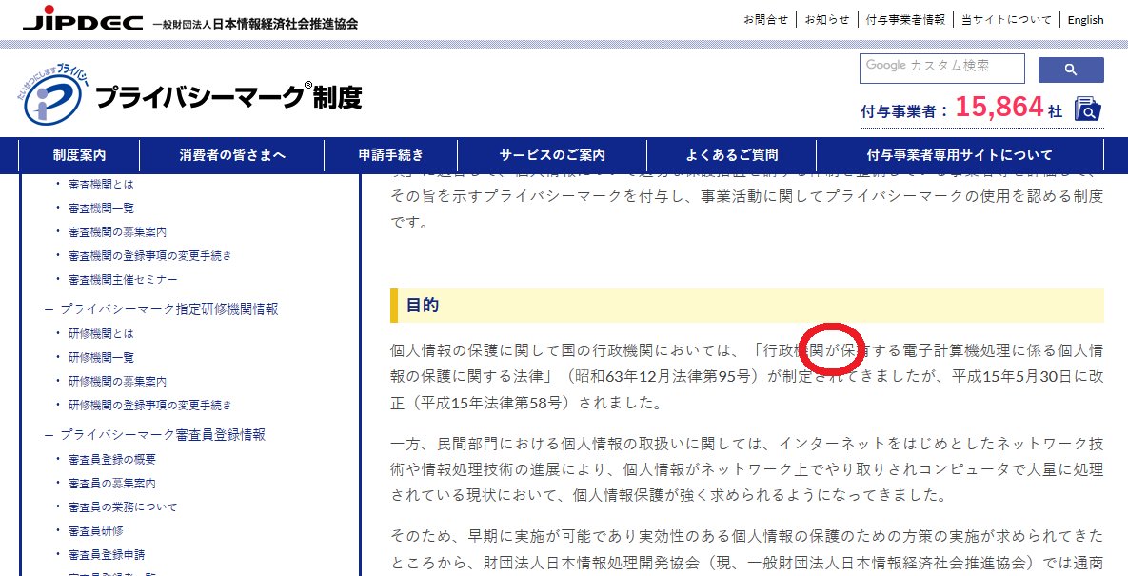Open the お知らせ link
The width and height of the screenshot is (1128, 576).
click(827, 20)
